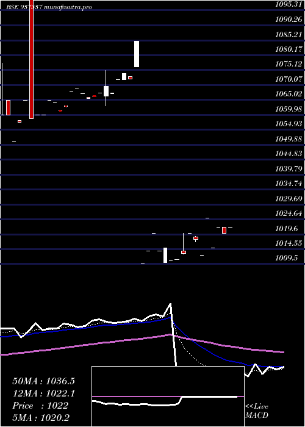Click the 1054.93 price axis label
The image size is (305, 427).
(288, 124)
